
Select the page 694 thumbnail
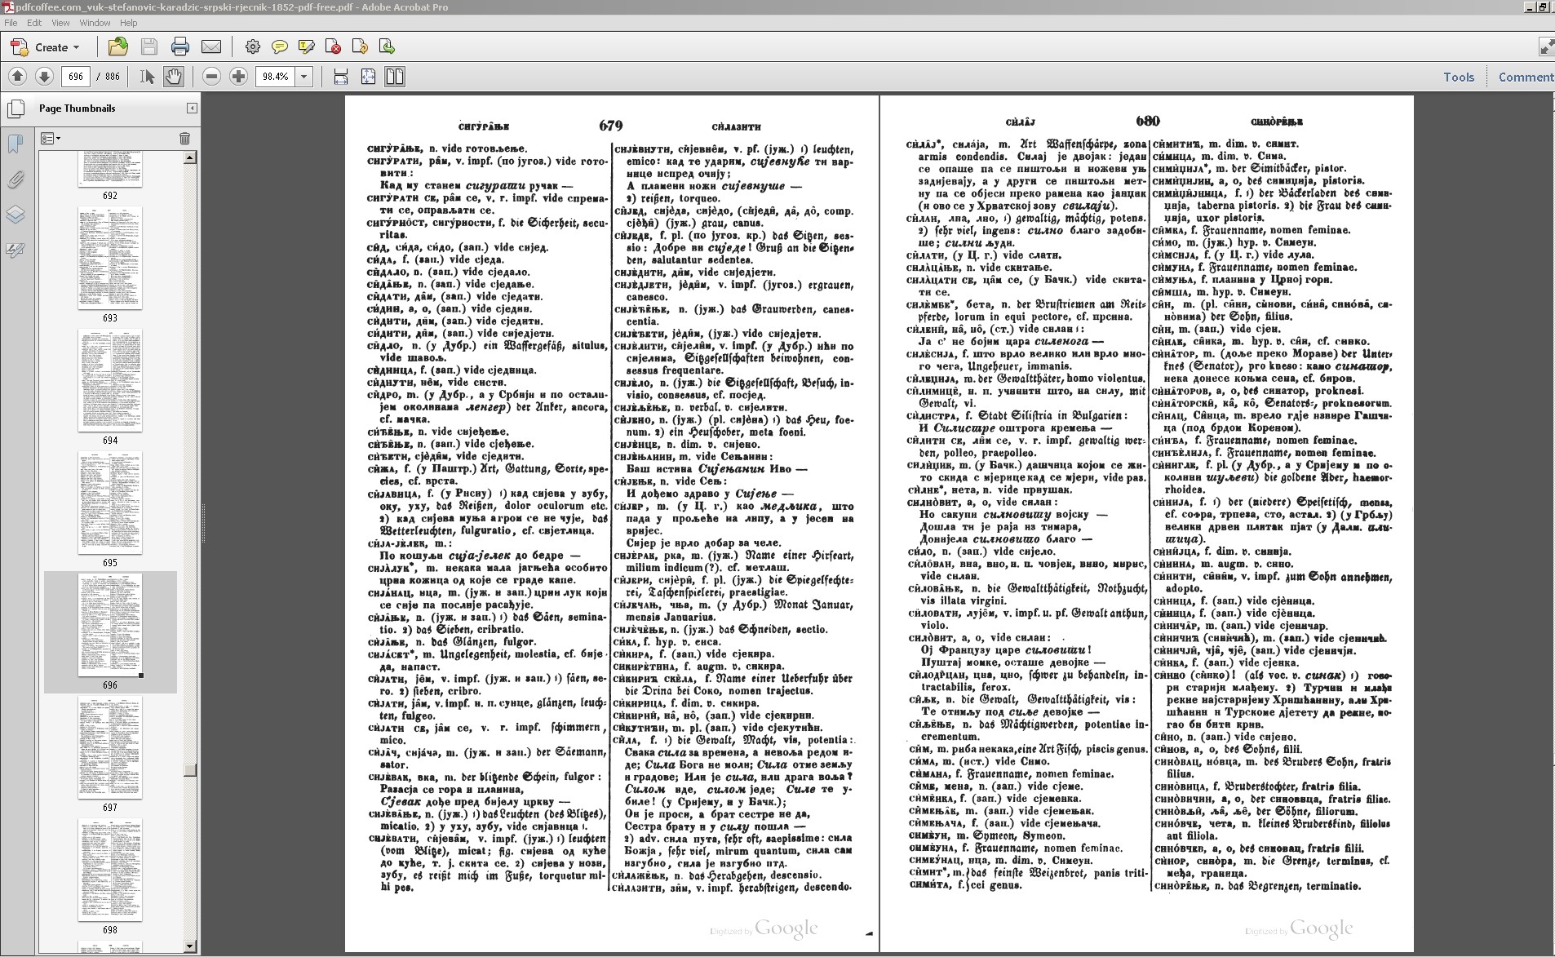click(110, 380)
